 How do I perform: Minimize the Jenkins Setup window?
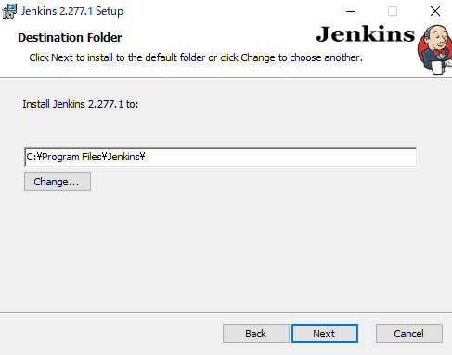pyautogui.click(x=351, y=11)
